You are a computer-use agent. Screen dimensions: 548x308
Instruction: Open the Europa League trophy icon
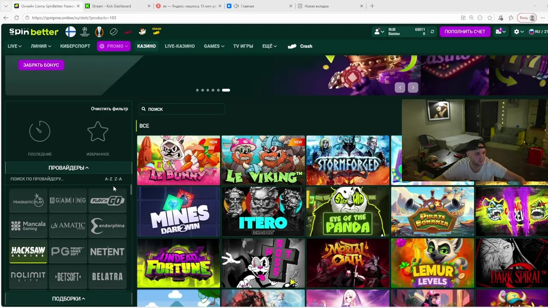click(x=99, y=31)
